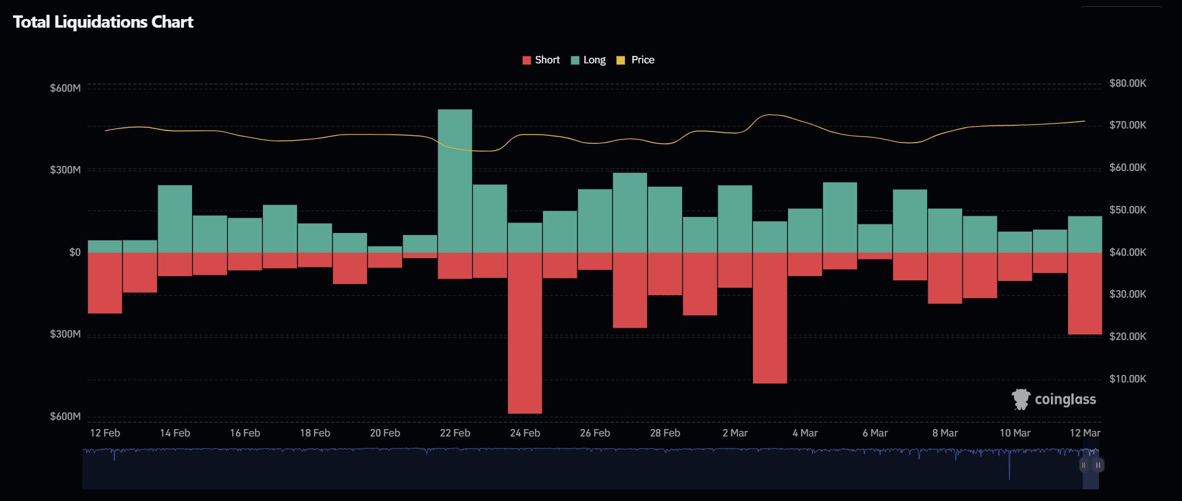Click the '6 Mar' x-axis label
The height and width of the screenshot is (501, 1182).
pos(875,433)
